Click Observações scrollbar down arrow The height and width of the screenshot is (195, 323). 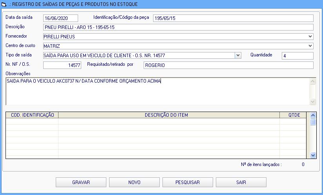pos(312,101)
